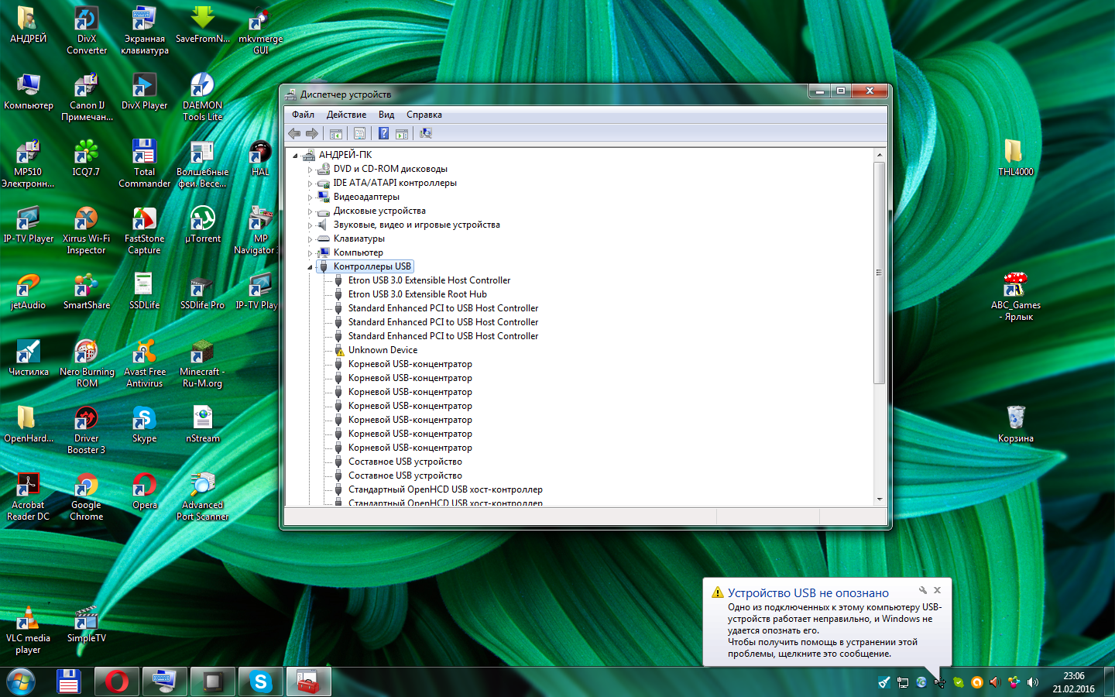Open the Действие menu
This screenshot has width=1115, height=697.
pyautogui.click(x=346, y=115)
